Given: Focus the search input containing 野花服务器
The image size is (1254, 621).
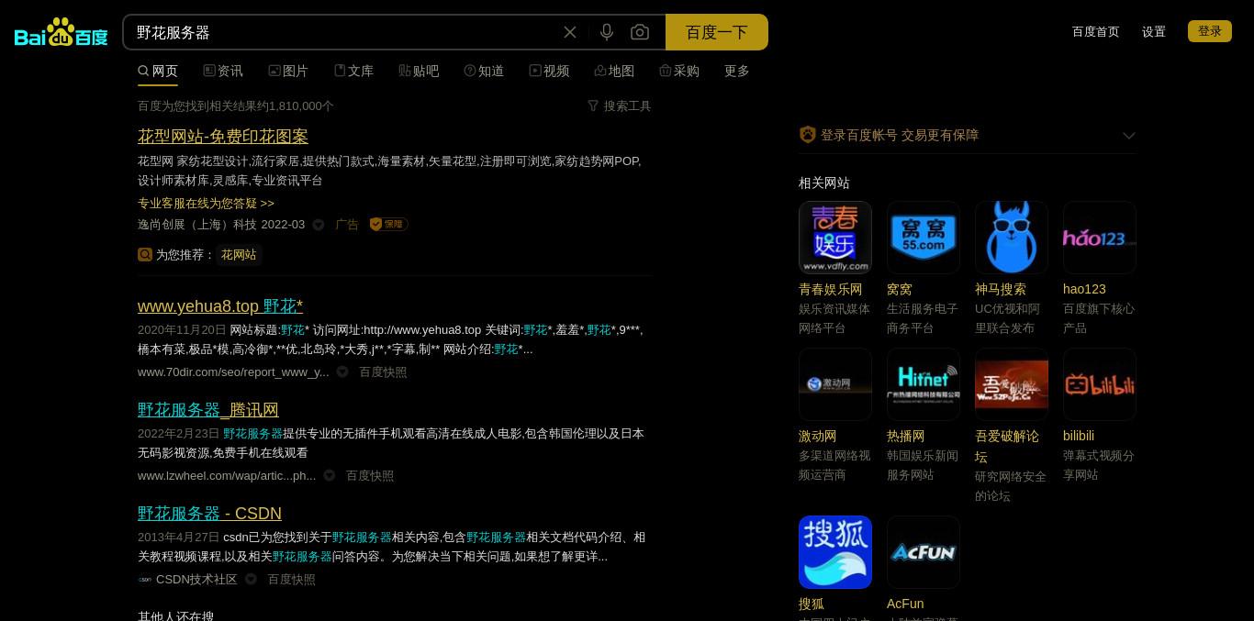Looking at the screenshot, I should [x=344, y=32].
